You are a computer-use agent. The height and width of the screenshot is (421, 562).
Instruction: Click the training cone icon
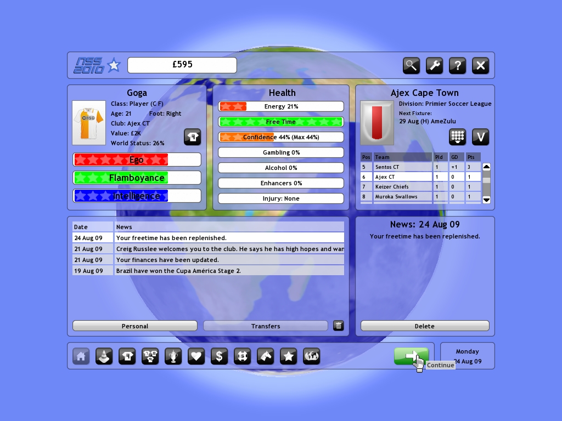point(104,356)
